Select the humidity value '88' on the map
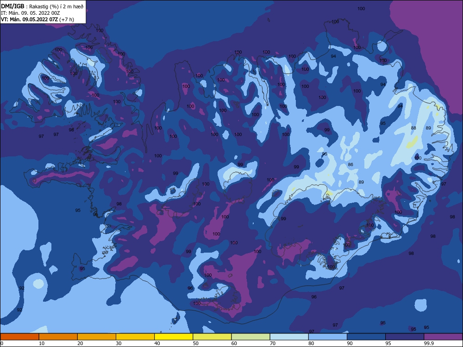463x347 pixels. [x=413, y=128]
